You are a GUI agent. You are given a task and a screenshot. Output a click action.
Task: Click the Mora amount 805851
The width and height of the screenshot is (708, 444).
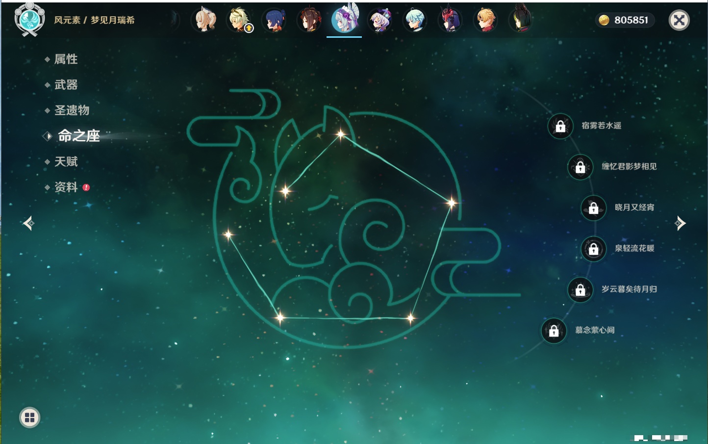click(632, 20)
